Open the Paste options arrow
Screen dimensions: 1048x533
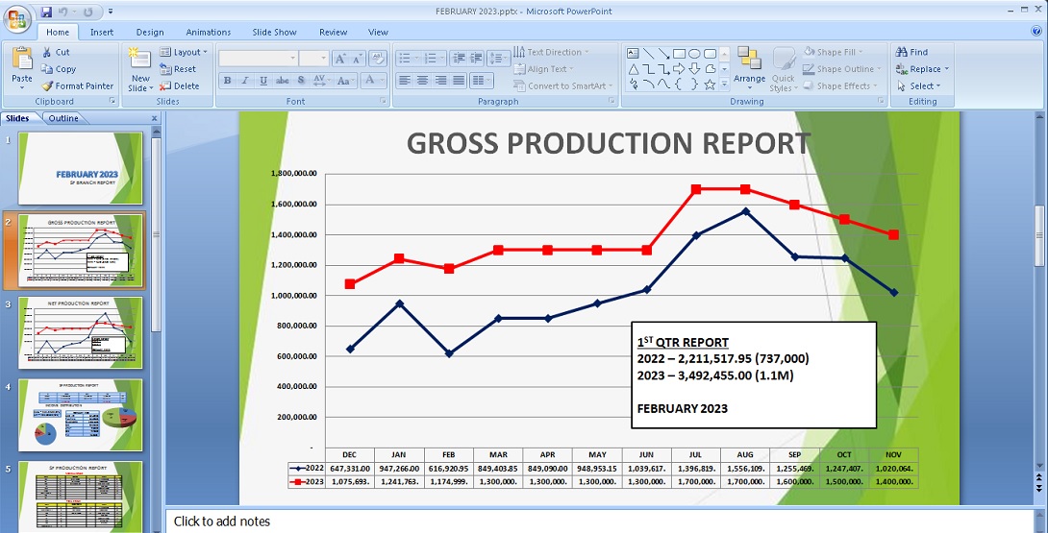(x=22, y=86)
